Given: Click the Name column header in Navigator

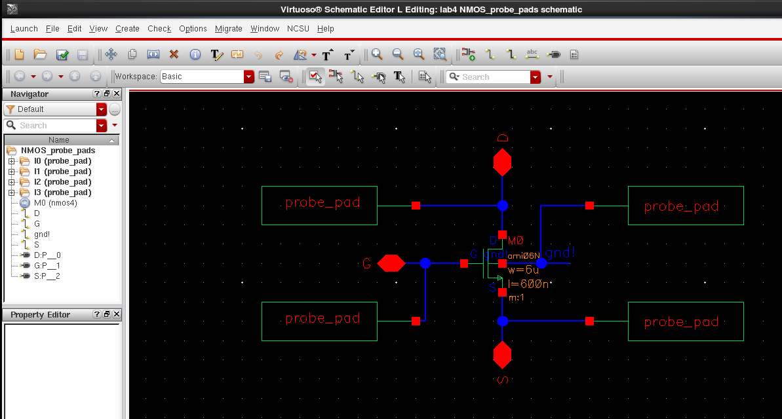Looking at the screenshot, I should [58, 140].
